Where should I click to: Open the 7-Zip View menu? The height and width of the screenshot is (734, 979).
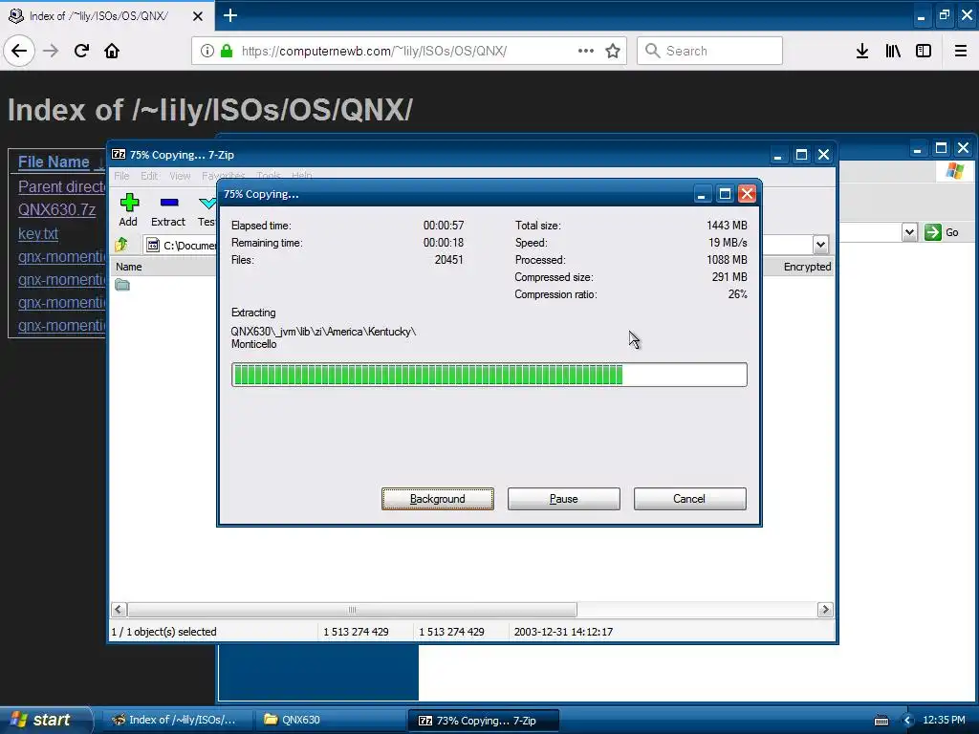pos(180,176)
